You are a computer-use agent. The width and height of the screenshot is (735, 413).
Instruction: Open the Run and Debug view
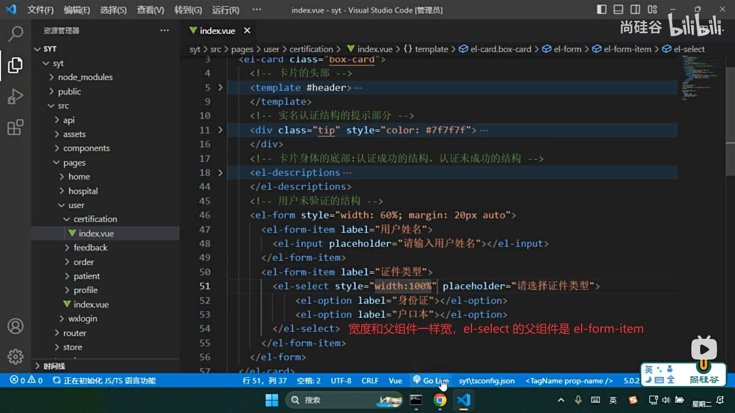tap(15, 96)
